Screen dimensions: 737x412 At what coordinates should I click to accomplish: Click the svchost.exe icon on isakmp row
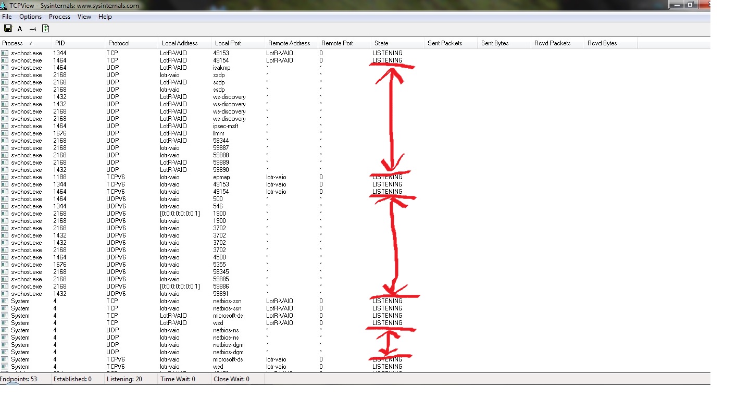pos(5,68)
